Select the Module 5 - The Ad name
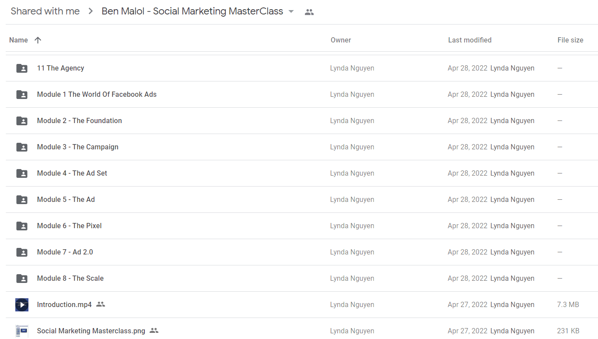 [x=66, y=199]
